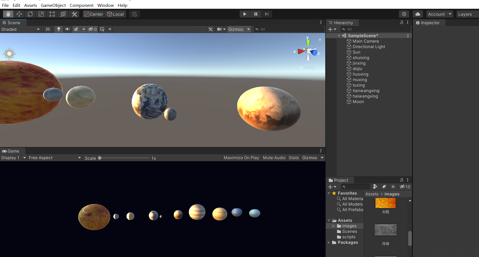The width and height of the screenshot is (479, 257).
Task: Select the Hand tool in the toolbar
Action: pos(8,14)
